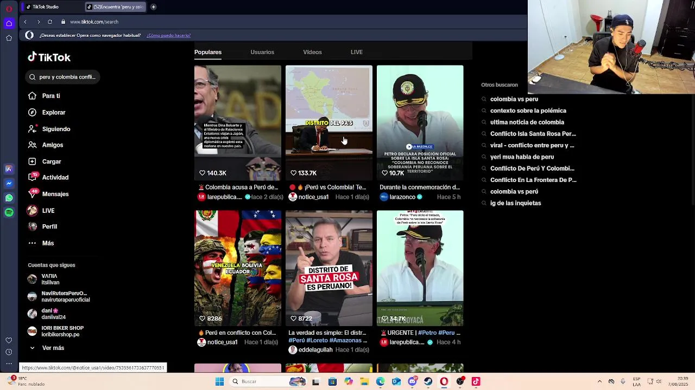The height and width of the screenshot is (390, 695).
Task: Select the Encuentra 'peru y colo' browser tab
Action: [x=115, y=7]
